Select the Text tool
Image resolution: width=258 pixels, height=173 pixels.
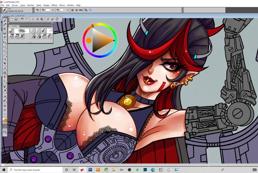point(5,77)
